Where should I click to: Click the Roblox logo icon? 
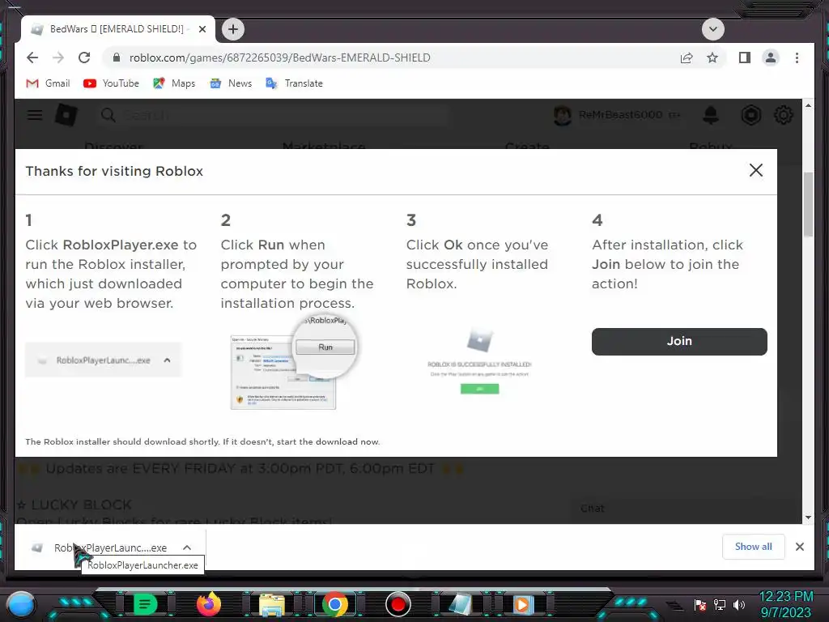click(x=66, y=115)
